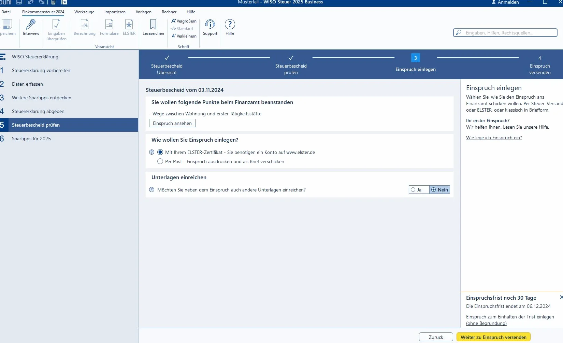Open the Vorlagen tab
The height and width of the screenshot is (343, 563).
click(x=144, y=12)
